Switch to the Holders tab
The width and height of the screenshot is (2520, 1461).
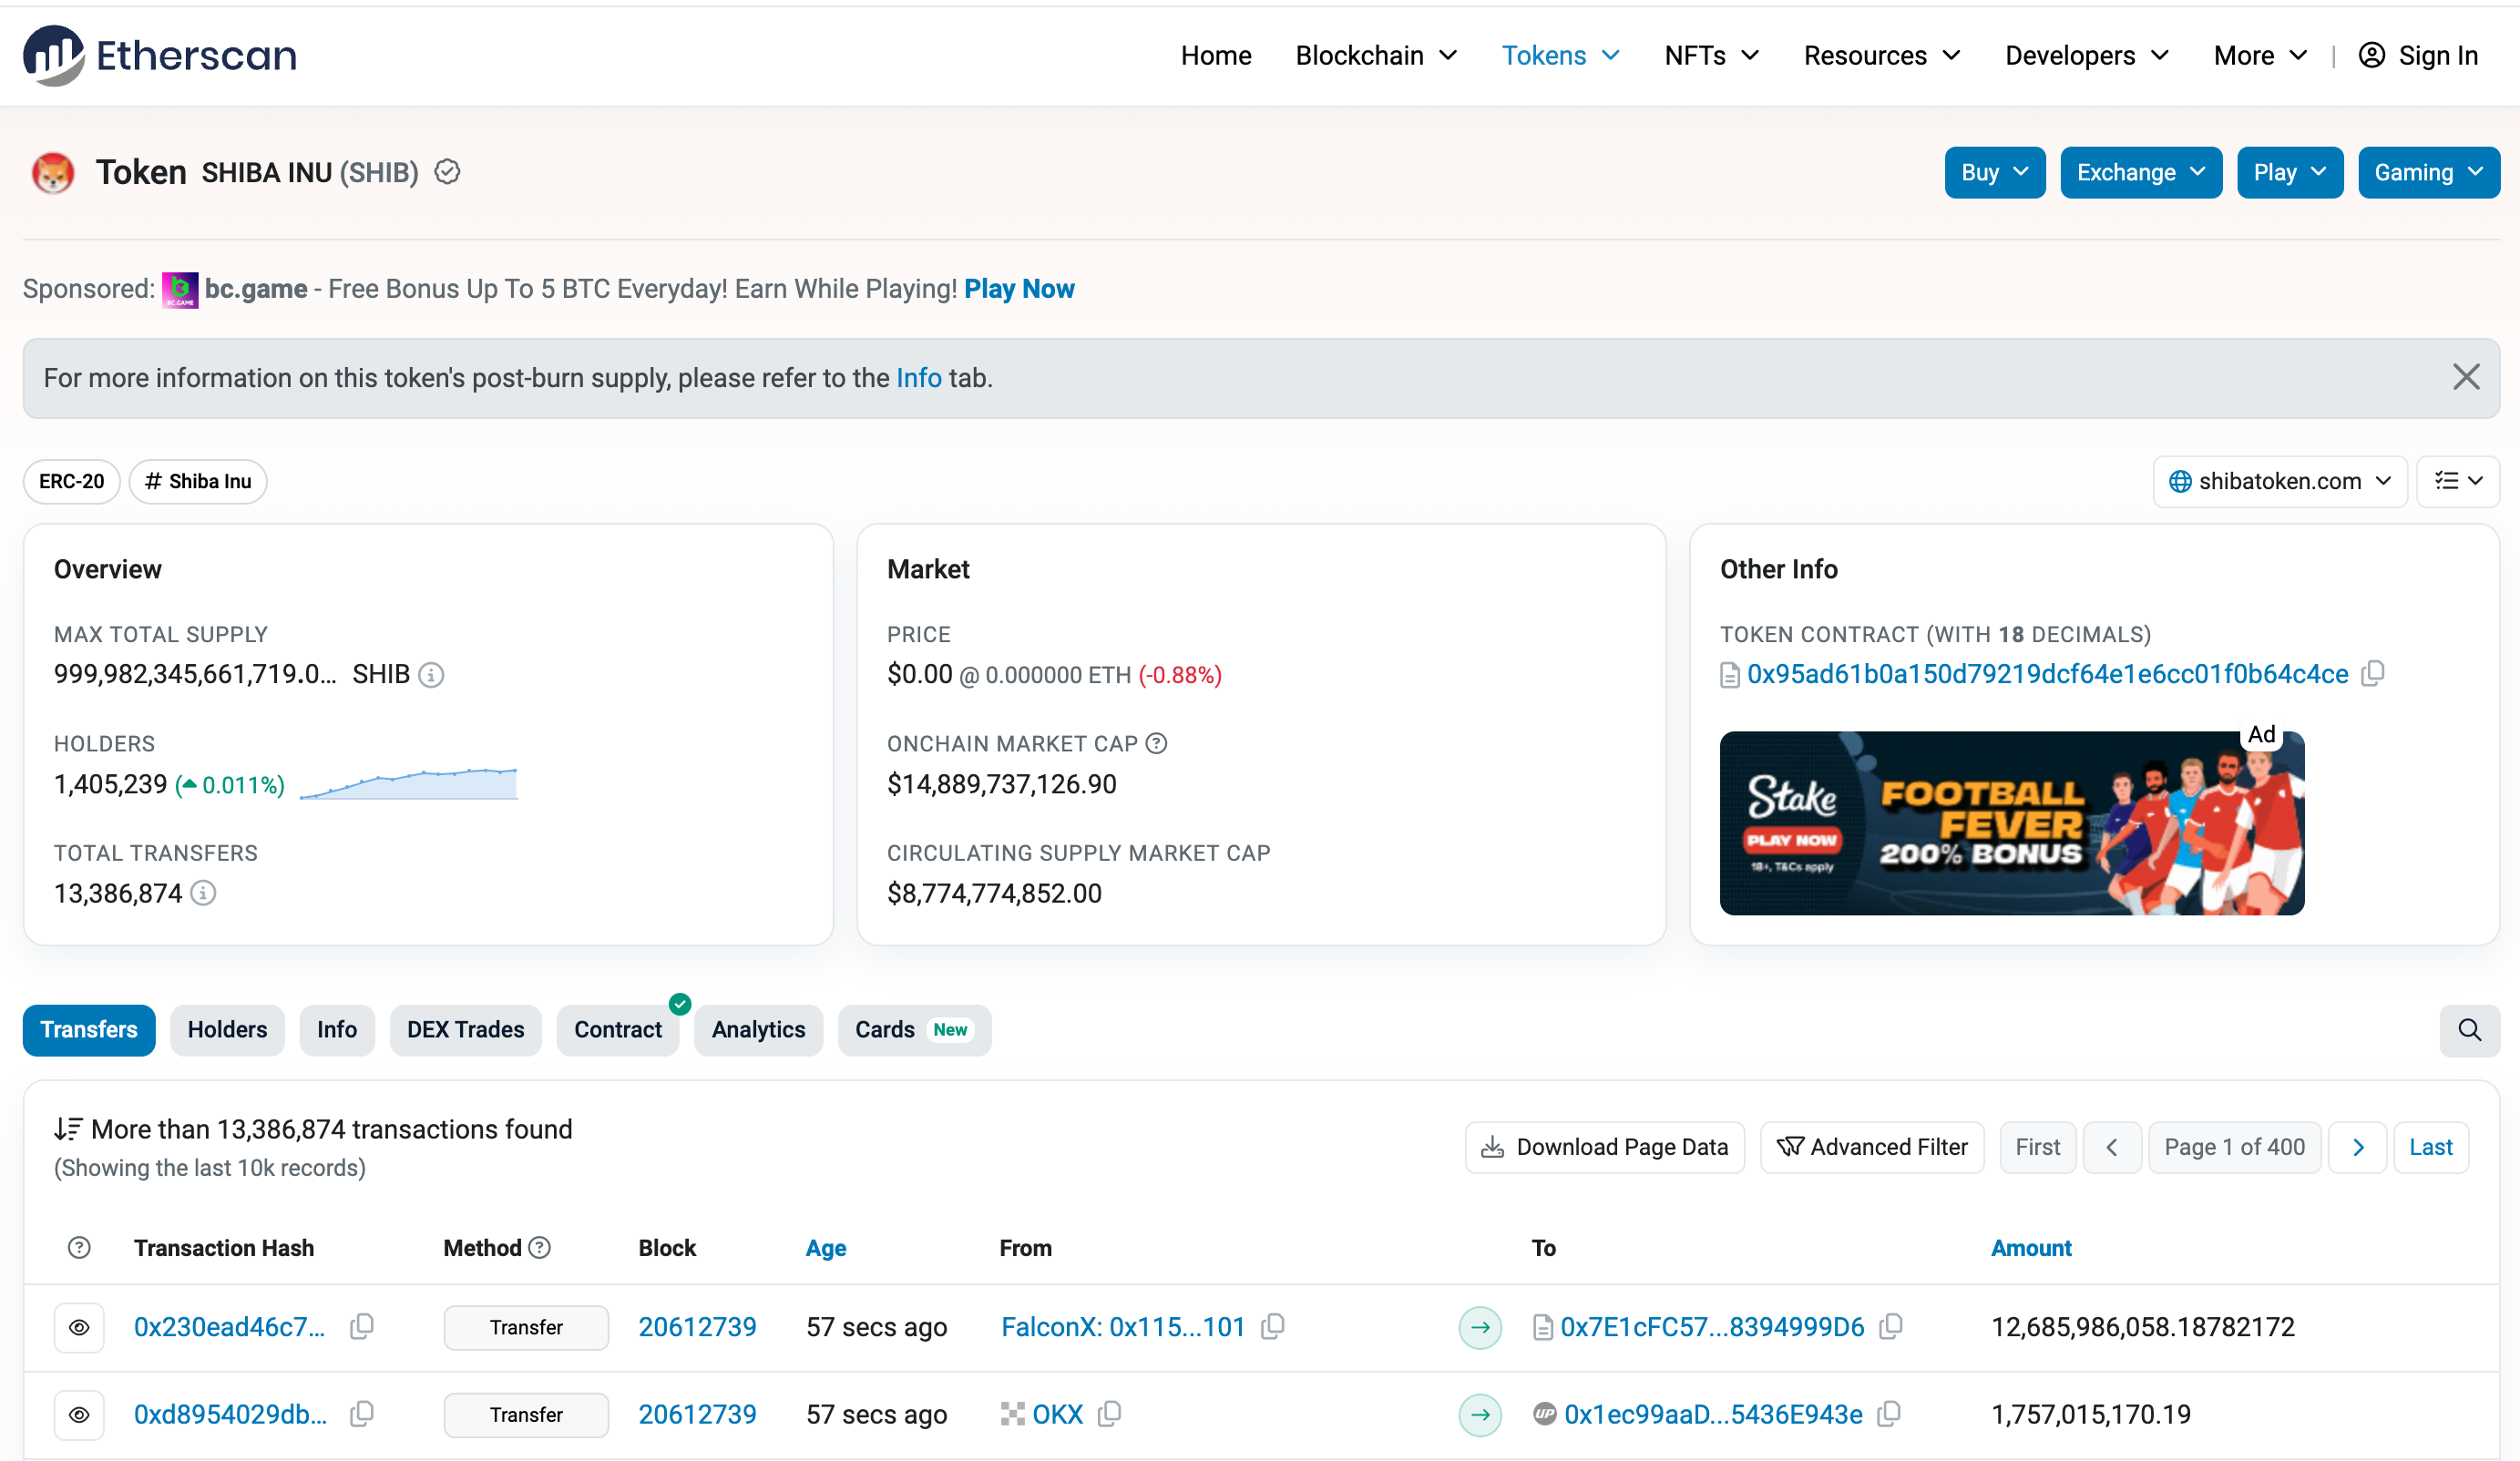(227, 1030)
